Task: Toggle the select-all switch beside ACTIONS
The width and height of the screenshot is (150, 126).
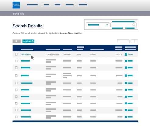Action: (17, 41)
